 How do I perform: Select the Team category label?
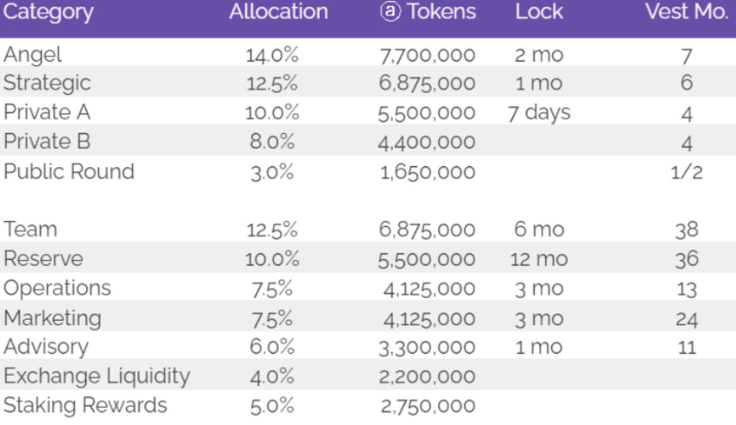30,229
